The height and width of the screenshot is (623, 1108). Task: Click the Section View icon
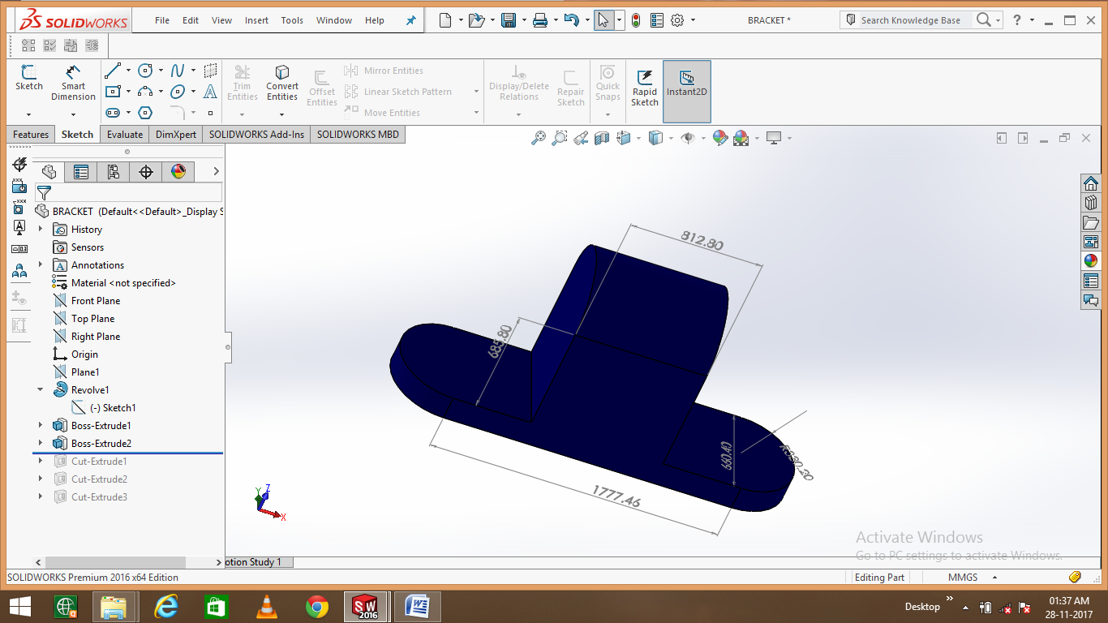tap(603, 138)
